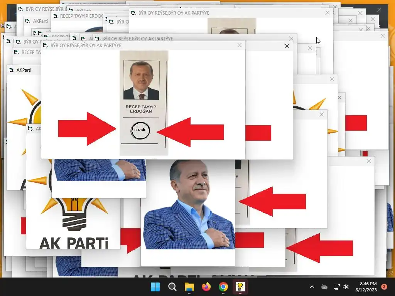
Task: Open taskbar Search magnifier
Action: tap(172, 287)
